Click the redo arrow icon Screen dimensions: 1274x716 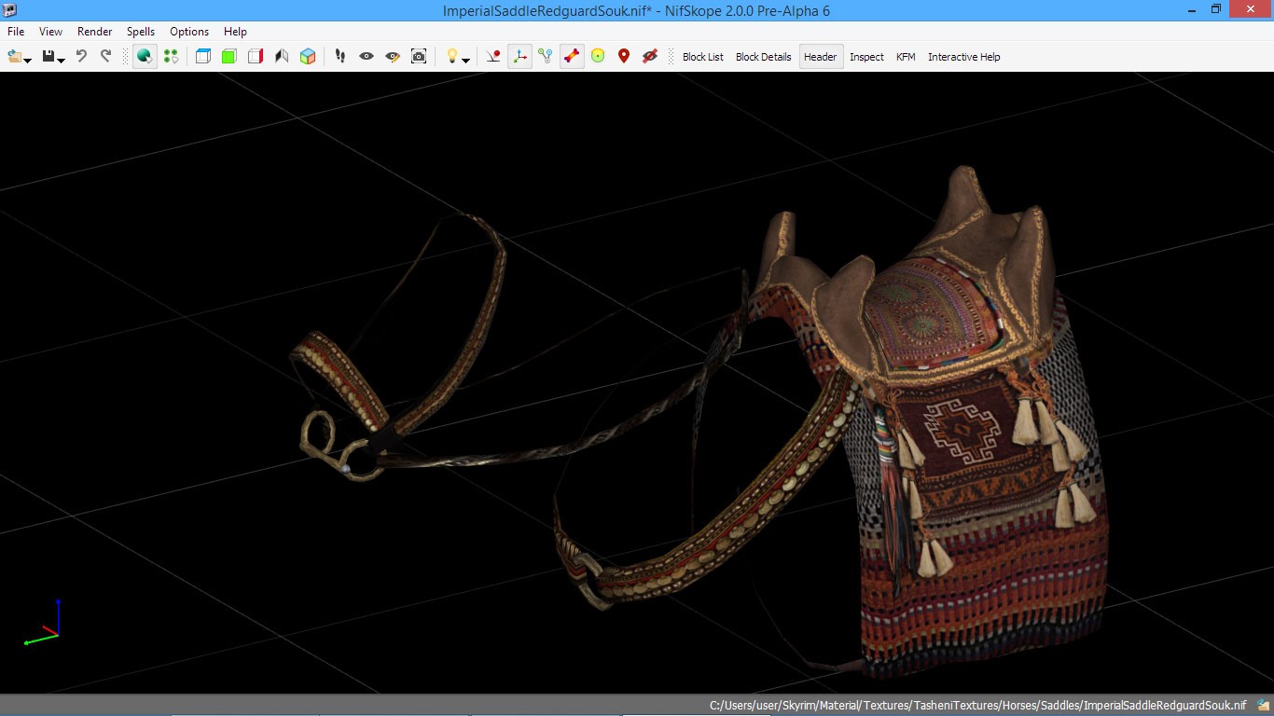(105, 57)
